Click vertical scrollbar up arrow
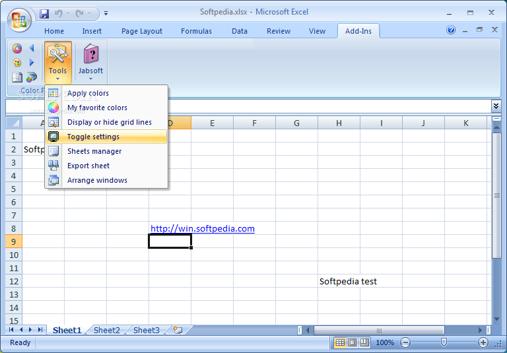 496,128
